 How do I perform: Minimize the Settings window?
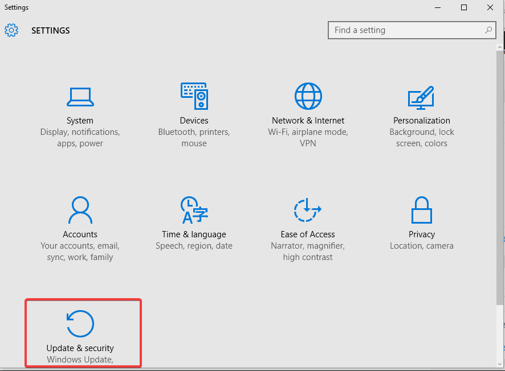pyautogui.click(x=438, y=7)
